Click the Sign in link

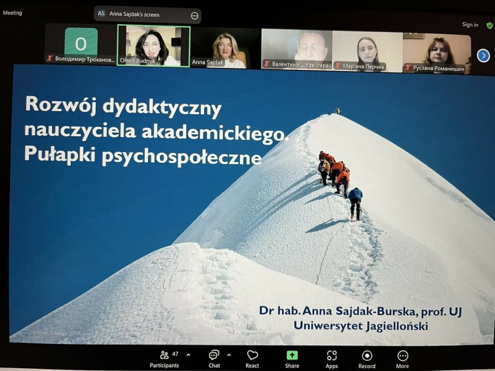470,25
